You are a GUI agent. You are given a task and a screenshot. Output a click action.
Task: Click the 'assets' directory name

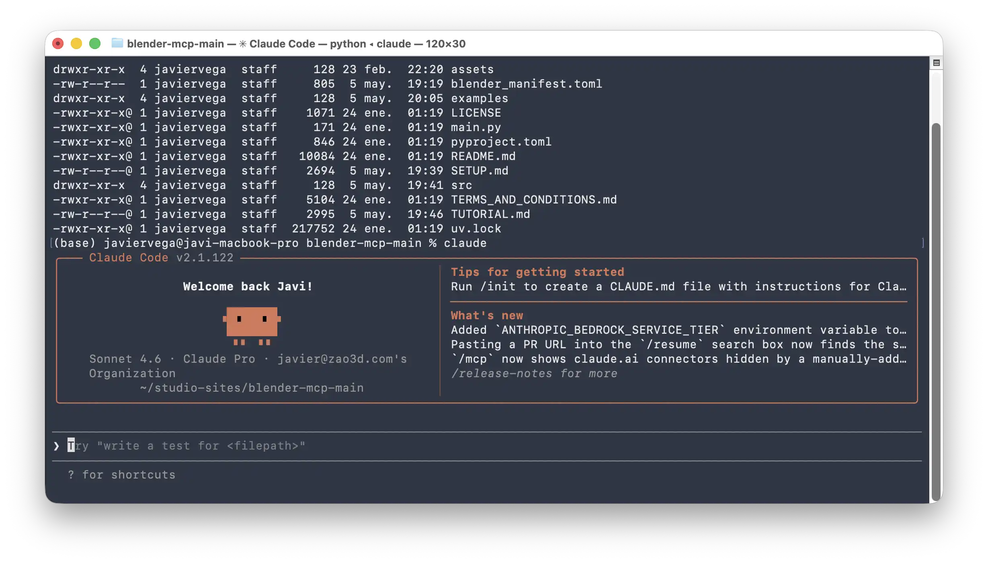(x=472, y=69)
